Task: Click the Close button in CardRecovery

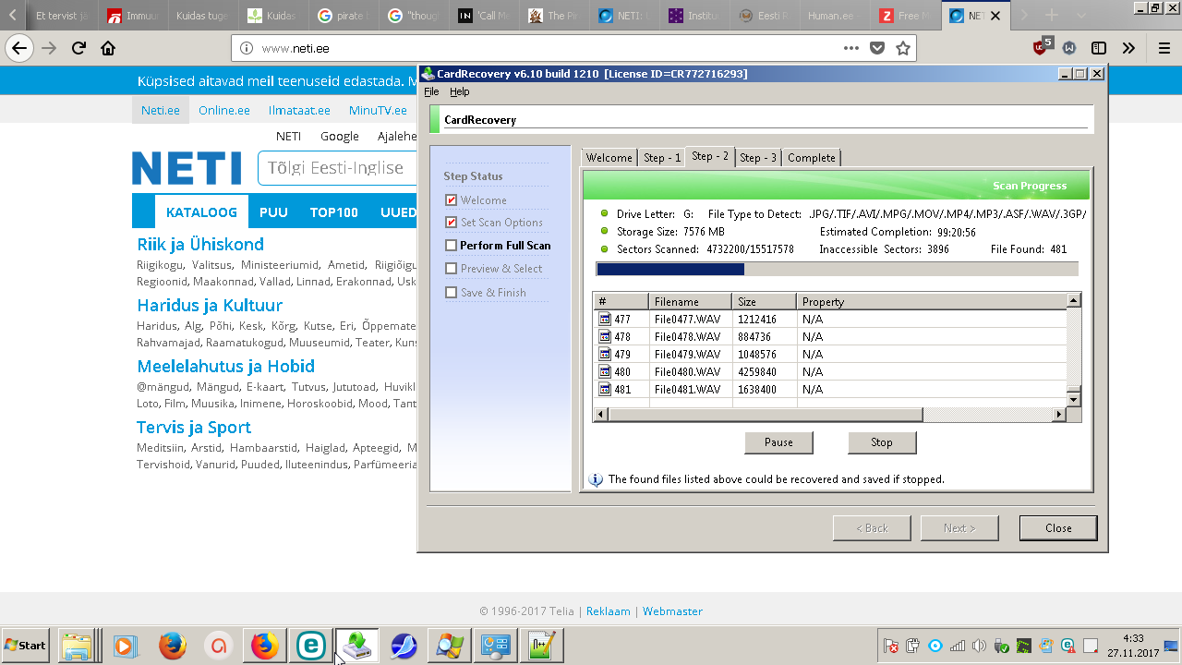Action: click(1058, 528)
